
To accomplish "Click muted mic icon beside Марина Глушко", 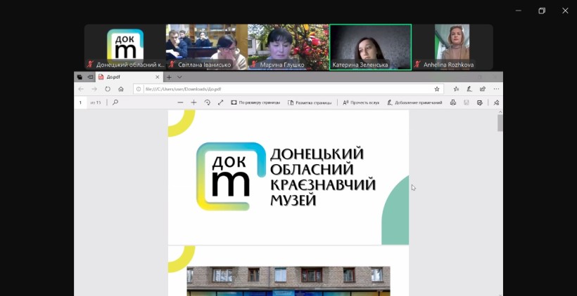I will coord(253,65).
